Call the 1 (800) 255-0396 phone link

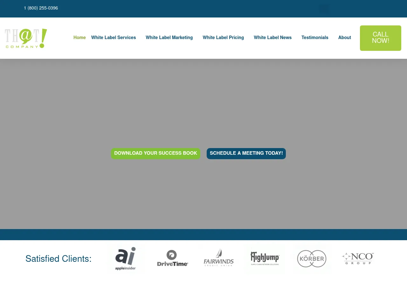(x=41, y=8)
